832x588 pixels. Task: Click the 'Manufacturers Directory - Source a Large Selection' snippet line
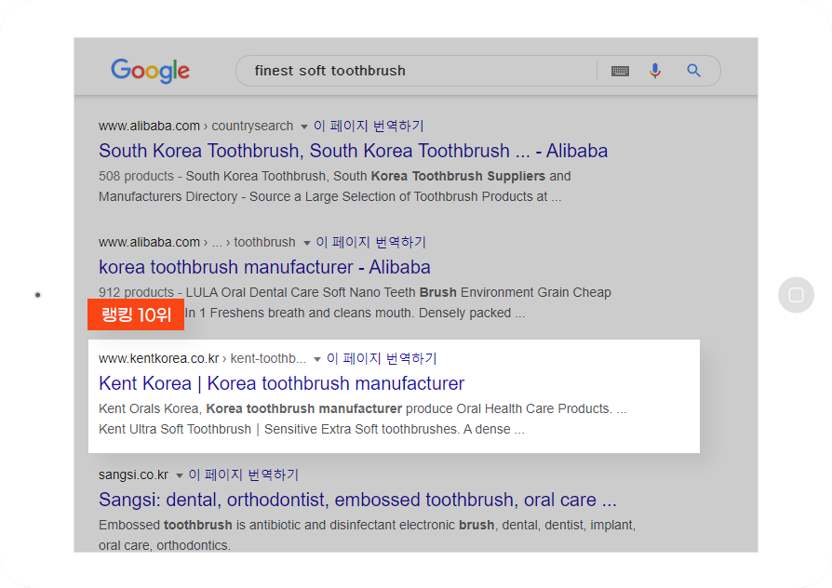[330, 197]
